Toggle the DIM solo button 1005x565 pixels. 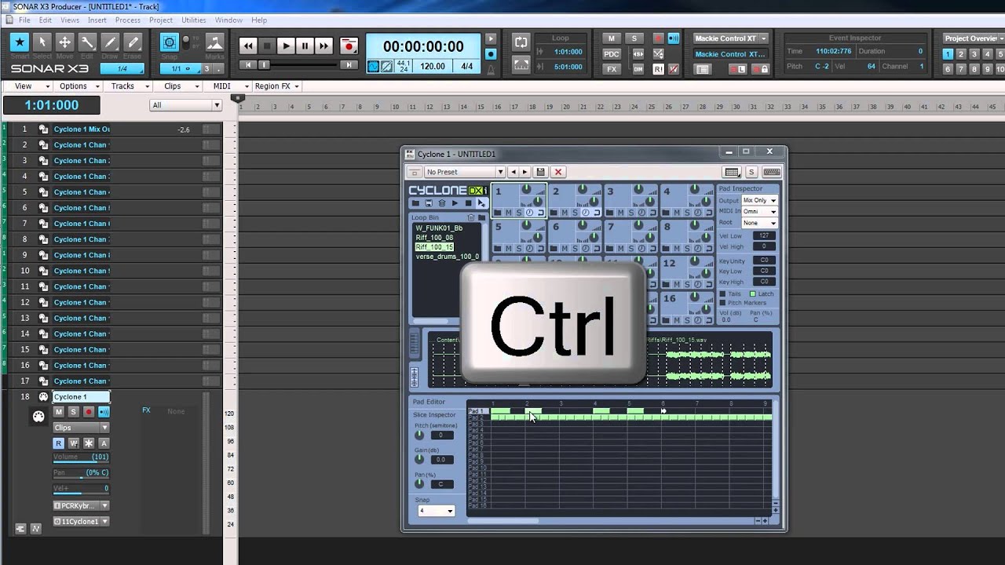coord(638,69)
